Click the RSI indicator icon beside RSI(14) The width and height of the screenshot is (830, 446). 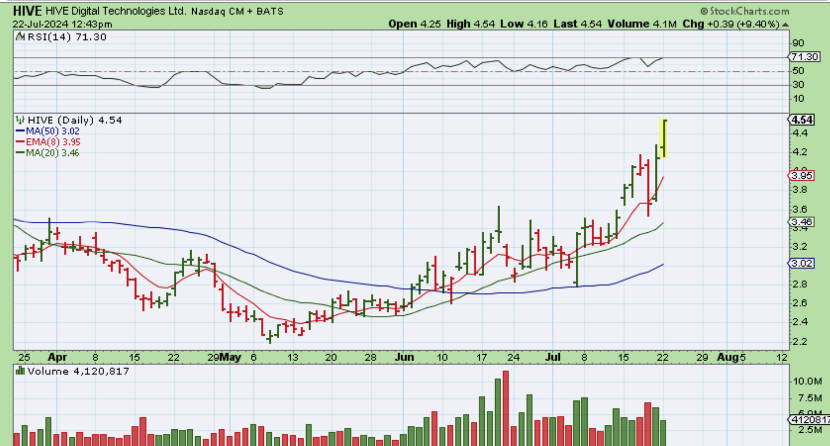20,37
